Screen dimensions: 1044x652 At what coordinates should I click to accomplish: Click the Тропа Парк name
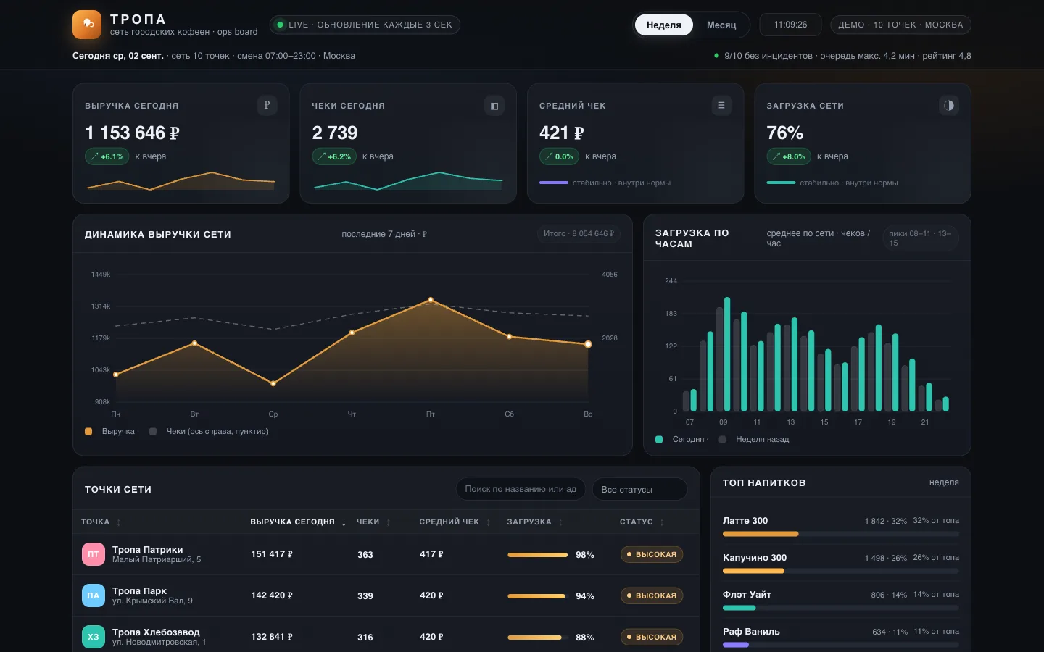point(140,591)
